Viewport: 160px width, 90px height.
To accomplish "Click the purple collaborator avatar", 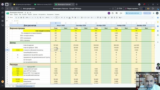I will (x=109, y=13).
